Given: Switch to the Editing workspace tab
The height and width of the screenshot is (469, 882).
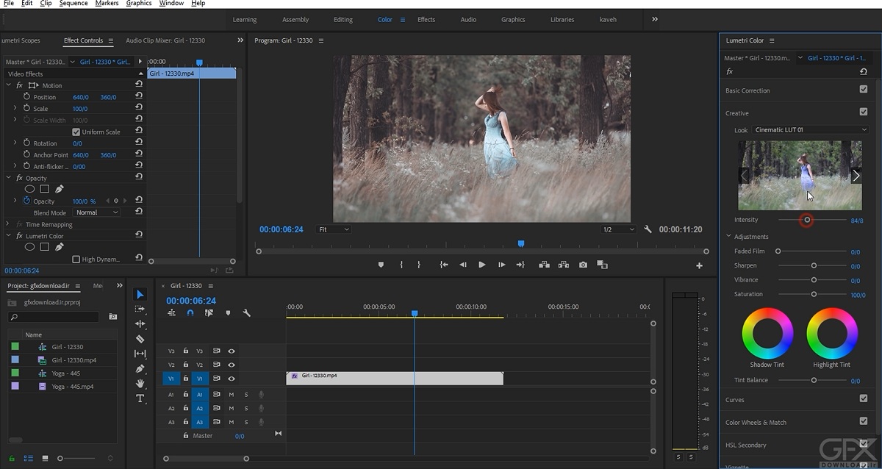Looking at the screenshot, I should (x=343, y=20).
